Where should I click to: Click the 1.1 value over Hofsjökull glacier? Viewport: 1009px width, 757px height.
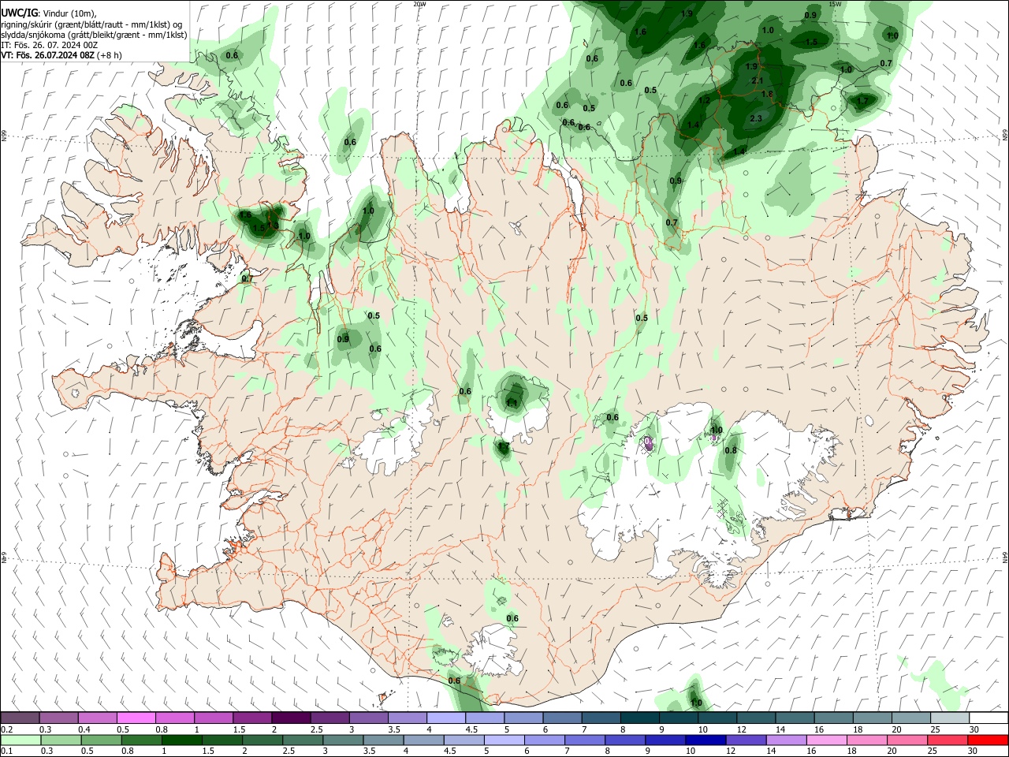(x=512, y=402)
